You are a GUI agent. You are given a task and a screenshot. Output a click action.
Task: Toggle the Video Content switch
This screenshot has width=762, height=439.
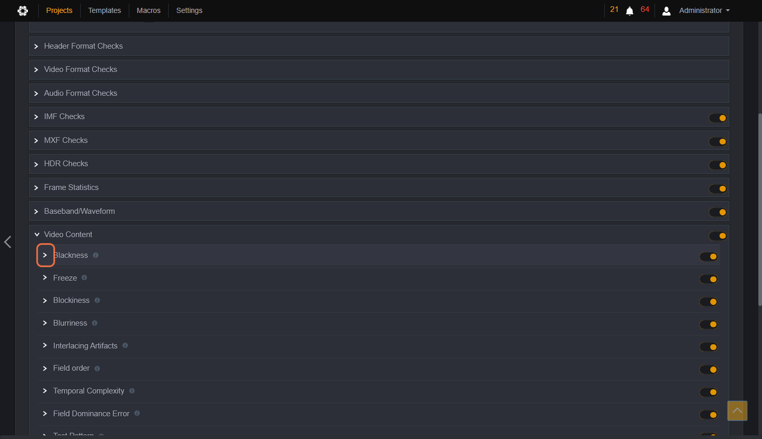(718, 236)
